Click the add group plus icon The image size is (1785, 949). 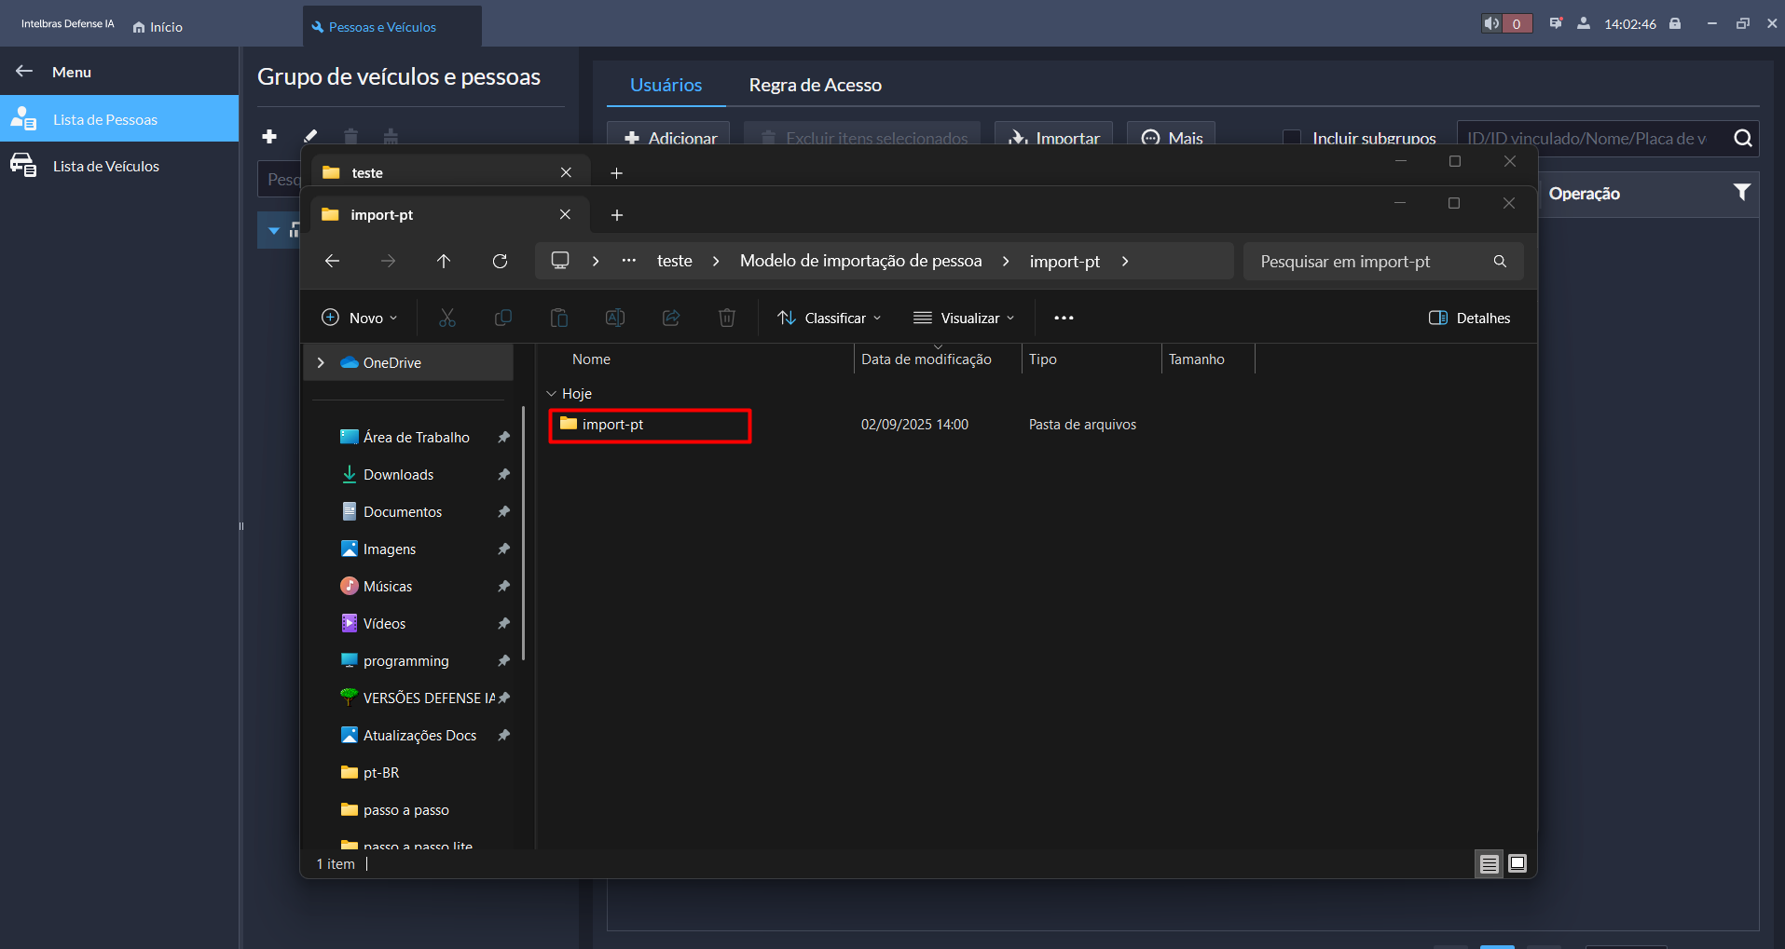tap(269, 137)
